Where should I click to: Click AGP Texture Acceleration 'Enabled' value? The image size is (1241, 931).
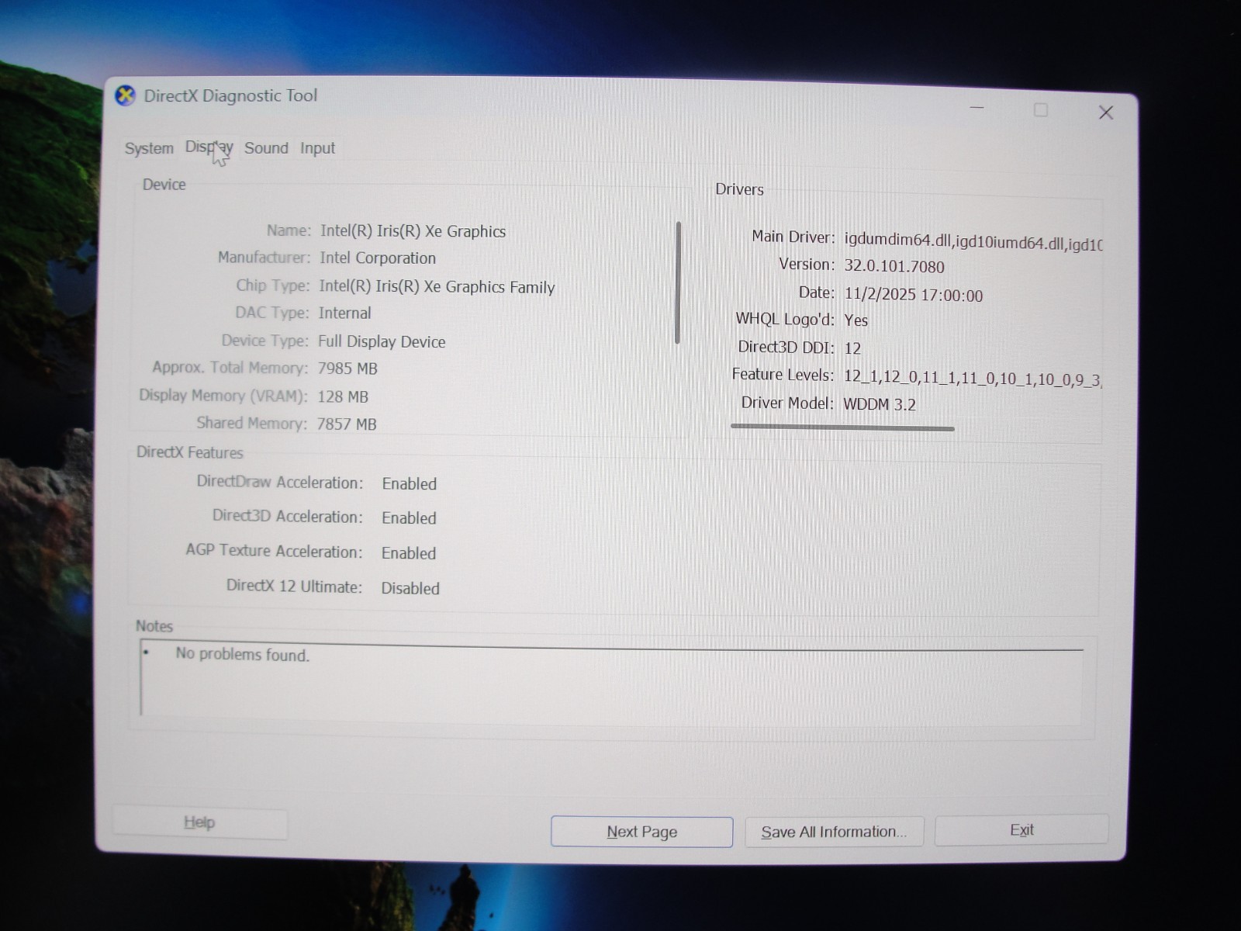[408, 553]
